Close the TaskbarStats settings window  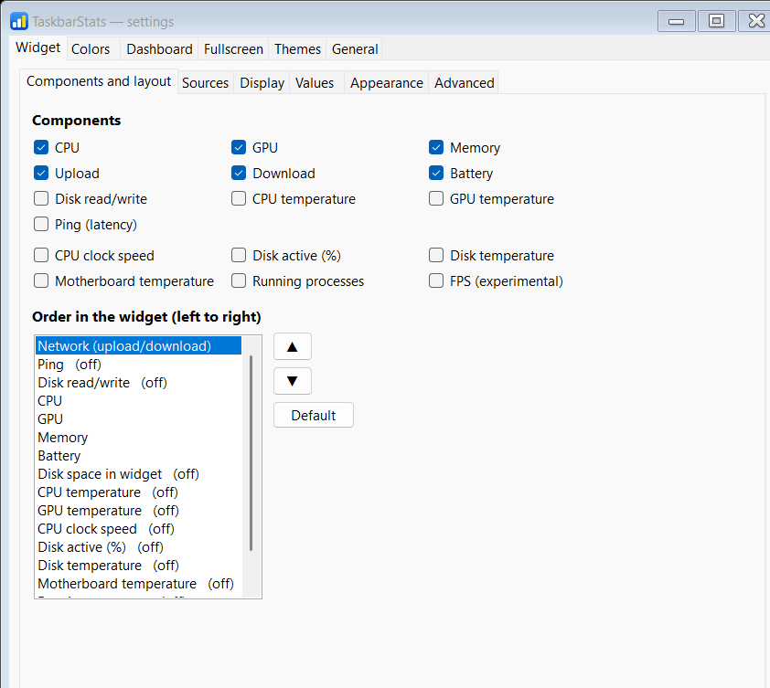(x=755, y=21)
